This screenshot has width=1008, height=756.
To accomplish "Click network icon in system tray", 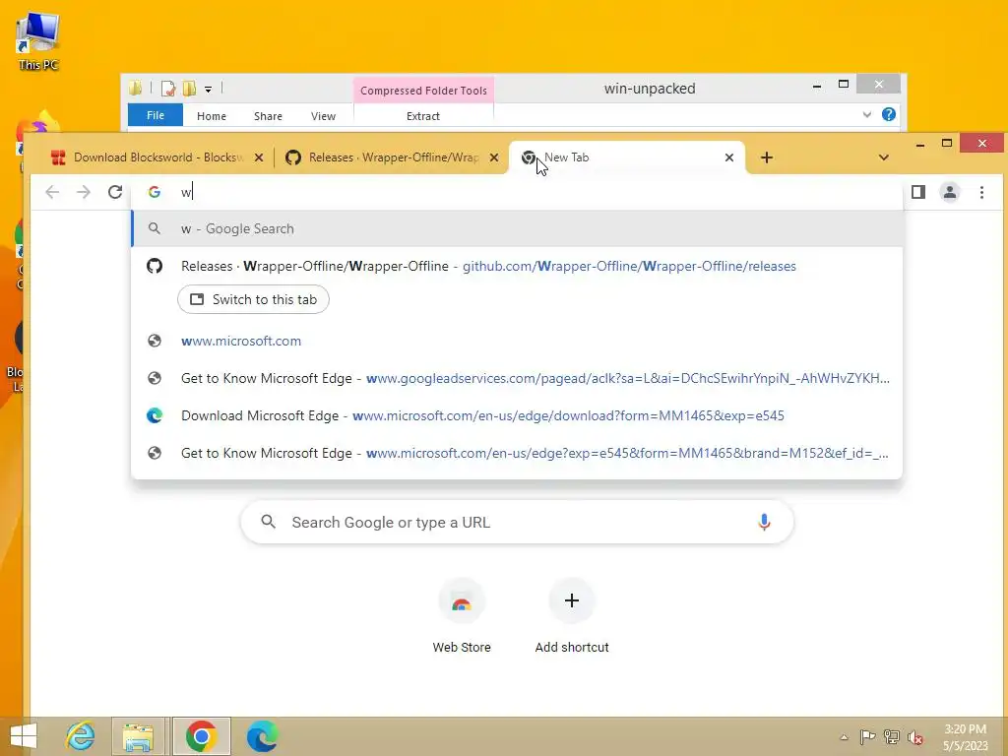I will pos(892,736).
